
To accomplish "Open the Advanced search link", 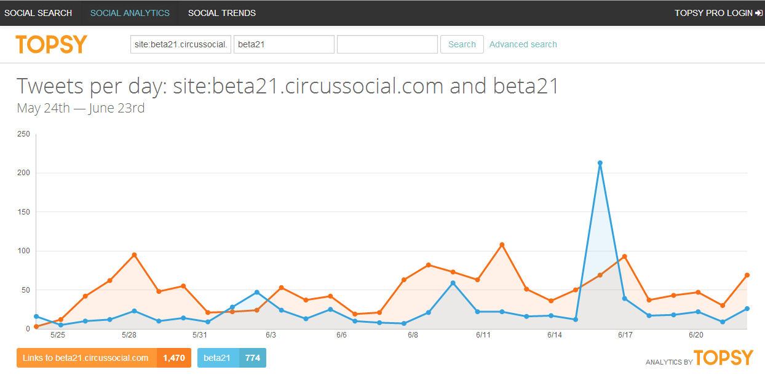I will 523,44.
